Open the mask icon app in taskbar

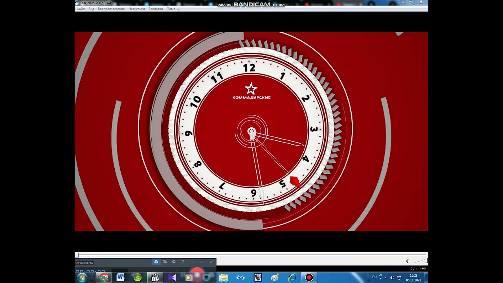tap(258, 277)
